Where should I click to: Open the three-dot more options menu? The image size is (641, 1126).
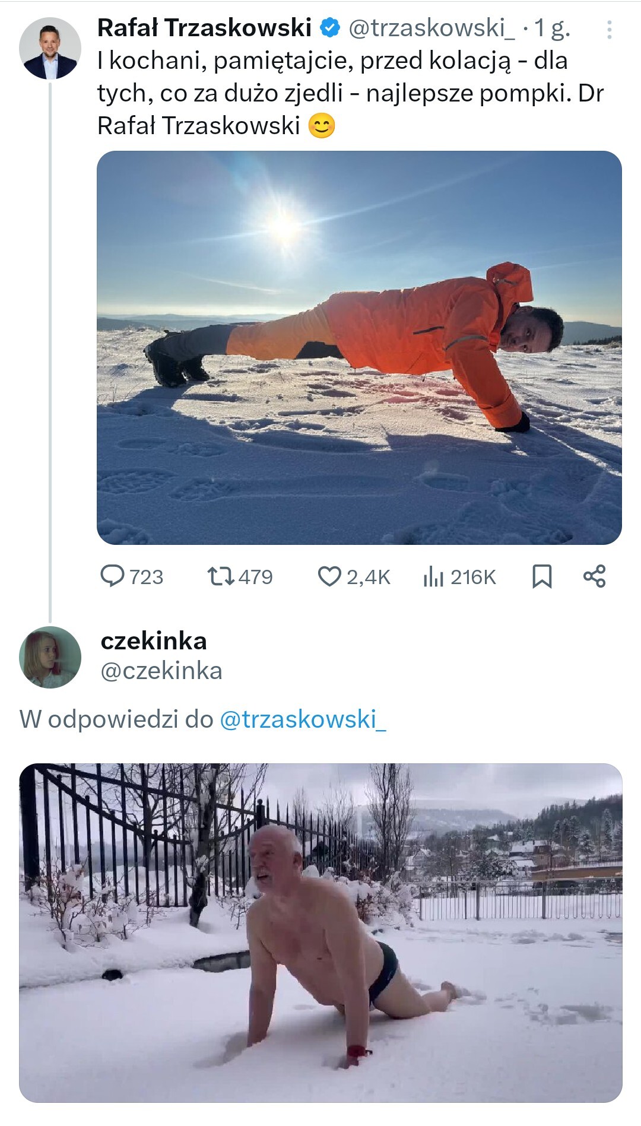609,30
